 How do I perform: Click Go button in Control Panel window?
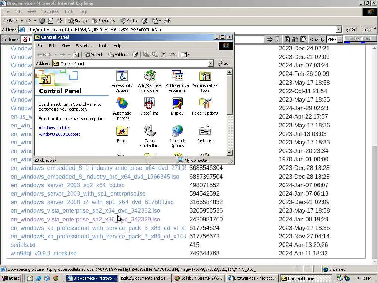coord(223,63)
